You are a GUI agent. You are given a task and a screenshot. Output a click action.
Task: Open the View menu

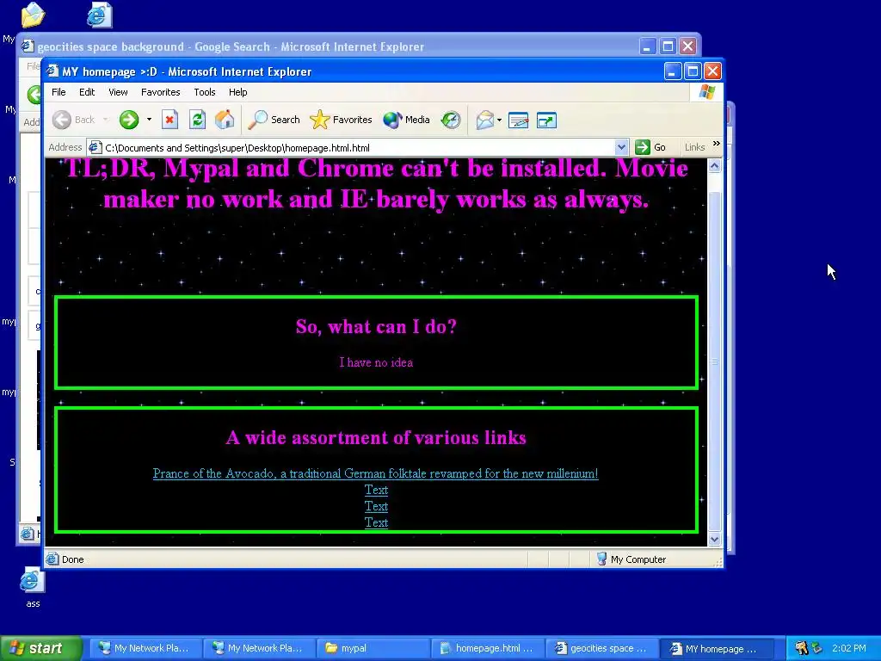coord(117,92)
